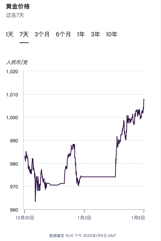The width and height of the screenshot is (161, 241).
Task: Click the price line's highest point
Action: (144, 99)
